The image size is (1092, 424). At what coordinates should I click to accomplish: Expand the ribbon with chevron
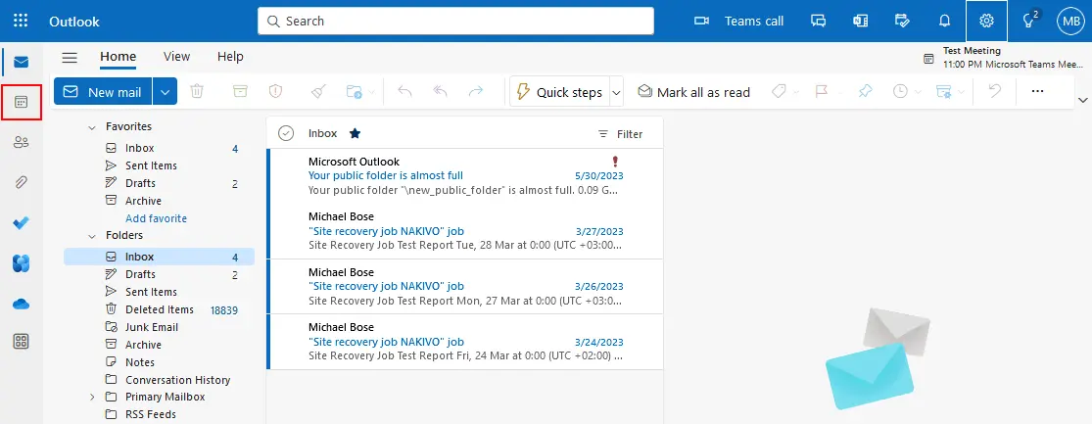1083,100
